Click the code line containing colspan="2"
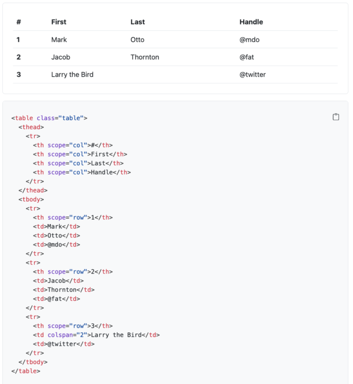This screenshot has width=353, height=384. coord(96,335)
